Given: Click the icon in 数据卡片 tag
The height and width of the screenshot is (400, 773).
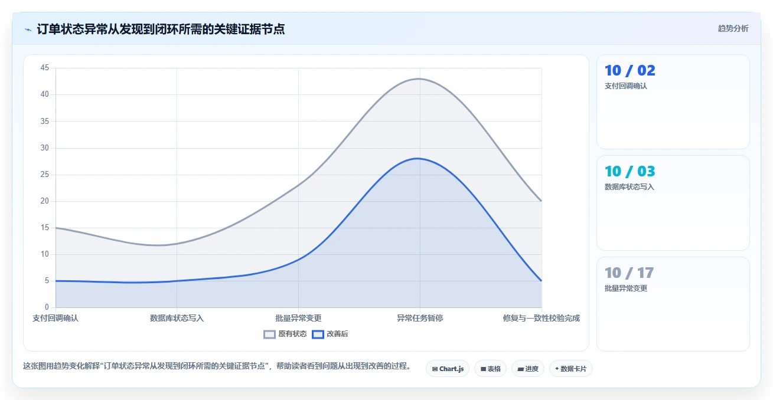Looking at the screenshot, I should [556, 369].
